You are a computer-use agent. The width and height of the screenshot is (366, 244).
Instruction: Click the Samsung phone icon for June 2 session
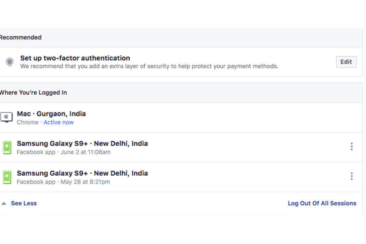(7, 147)
